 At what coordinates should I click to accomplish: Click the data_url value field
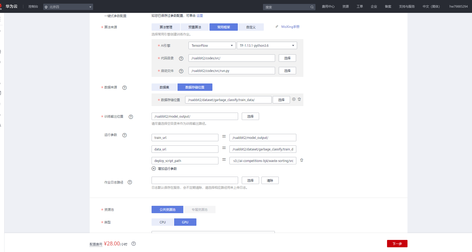pyautogui.click(x=263, y=149)
